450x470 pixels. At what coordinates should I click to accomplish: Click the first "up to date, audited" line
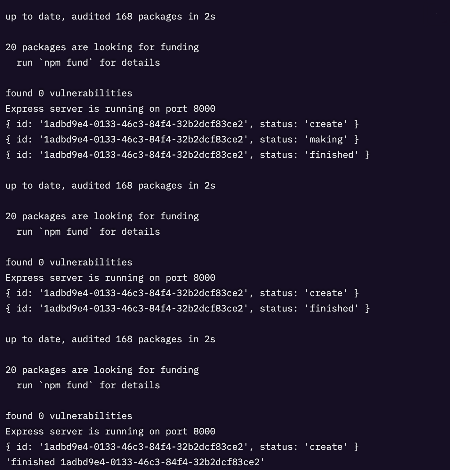pyautogui.click(x=110, y=17)
